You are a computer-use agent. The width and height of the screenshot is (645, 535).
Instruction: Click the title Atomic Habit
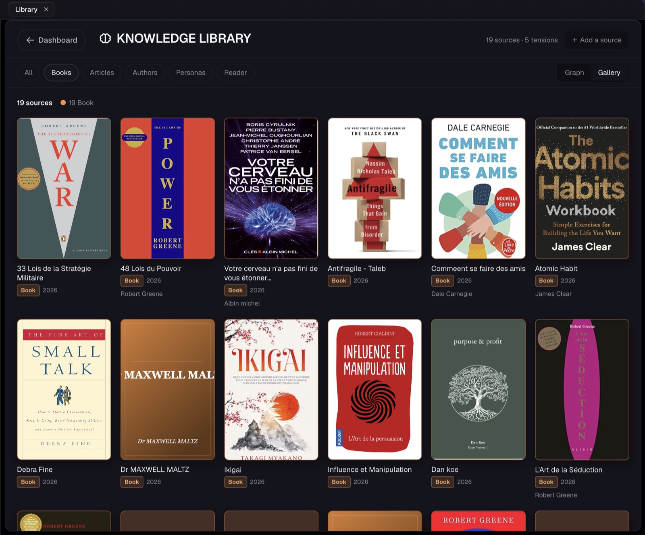556,268
